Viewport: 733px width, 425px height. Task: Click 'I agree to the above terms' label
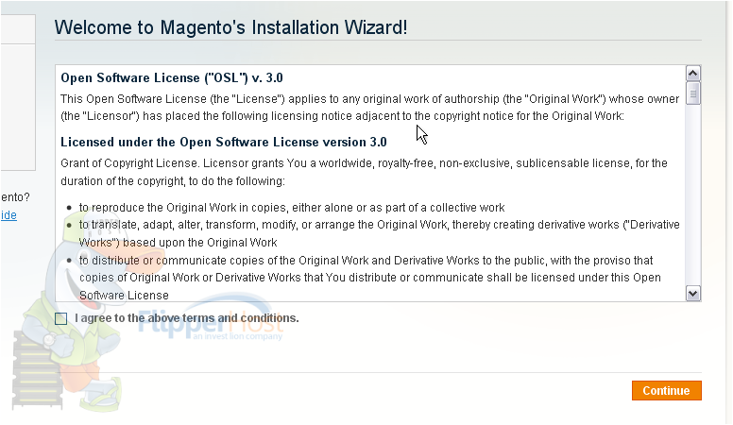186,318
